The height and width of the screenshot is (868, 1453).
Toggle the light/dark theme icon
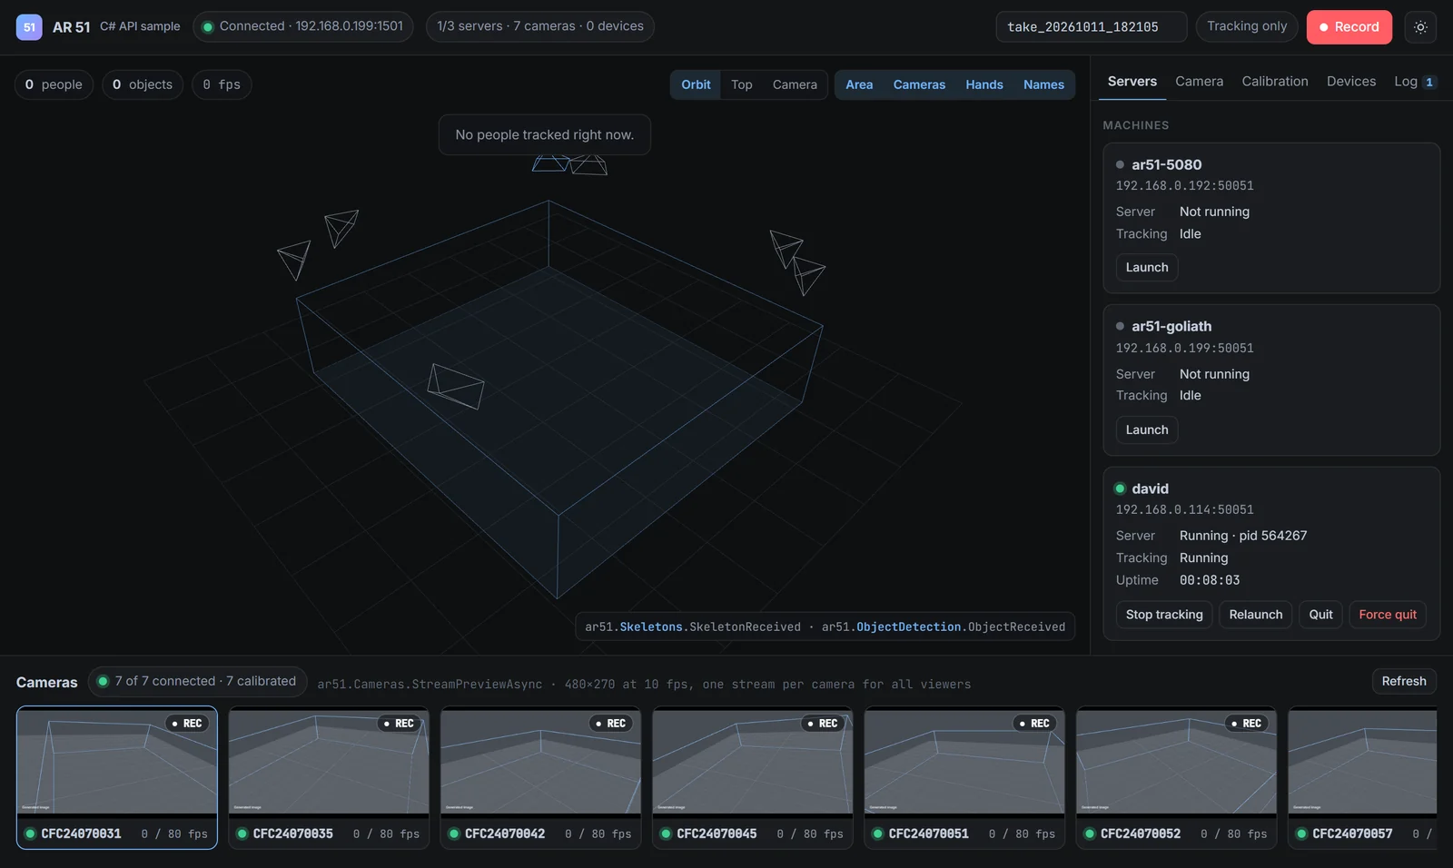tap(1420, 27)
